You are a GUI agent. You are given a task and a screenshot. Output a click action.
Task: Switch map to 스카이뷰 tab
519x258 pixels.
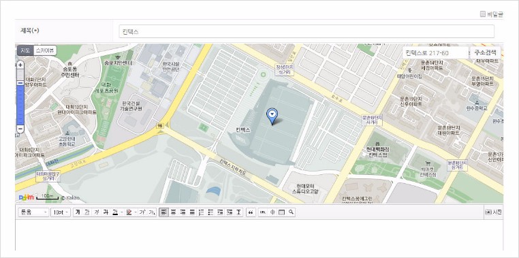45,50
